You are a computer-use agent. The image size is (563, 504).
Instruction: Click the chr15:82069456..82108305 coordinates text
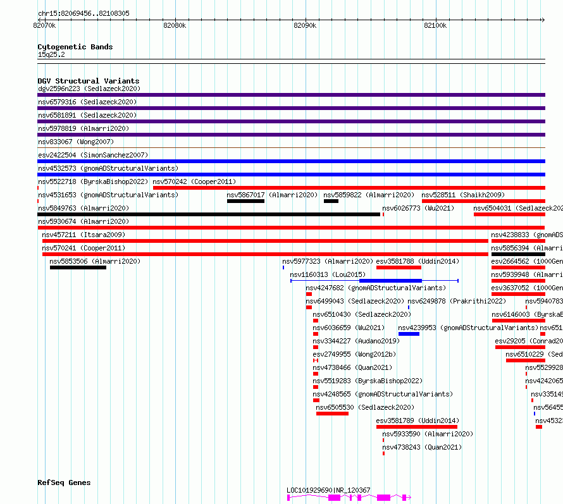click(84, 13)
